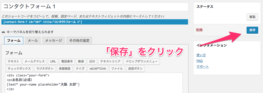Screen dimensions: 263x93
Task: Insert a テキスト tag
Action: click(13, 61)
